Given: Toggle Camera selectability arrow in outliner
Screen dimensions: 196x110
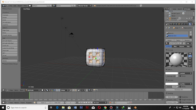Looking at the screenshot, I should pyautogui.click(x=189, y=18).
